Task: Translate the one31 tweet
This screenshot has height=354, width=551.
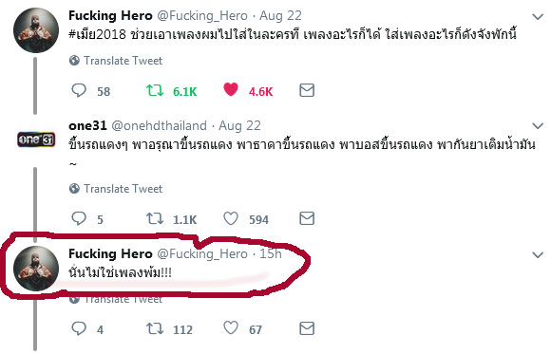Action: coord(116,189)
